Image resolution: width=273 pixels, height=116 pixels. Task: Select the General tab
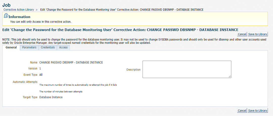(11, 47)
